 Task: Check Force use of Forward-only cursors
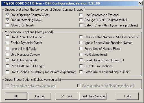(81, 72)
